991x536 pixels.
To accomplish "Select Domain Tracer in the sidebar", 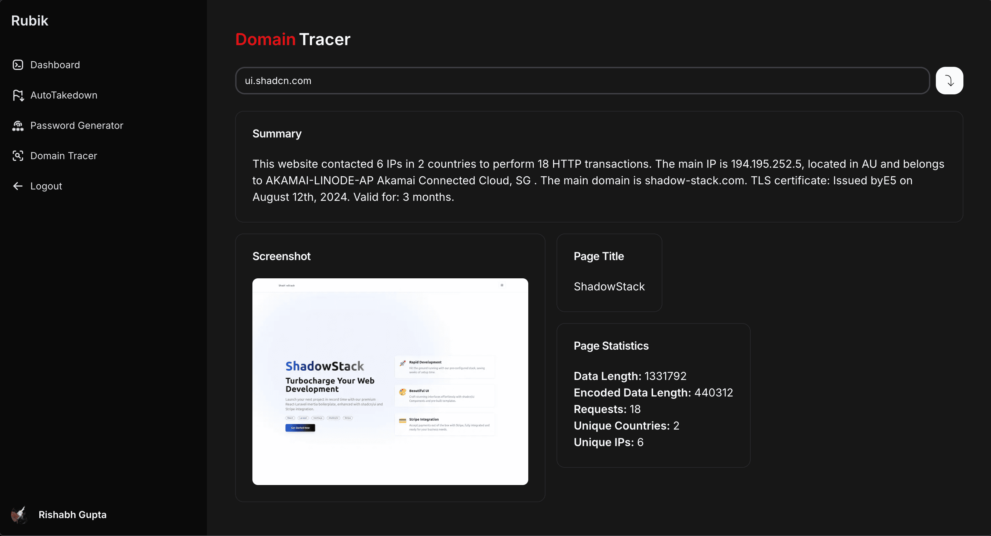I will pos(63,156).
